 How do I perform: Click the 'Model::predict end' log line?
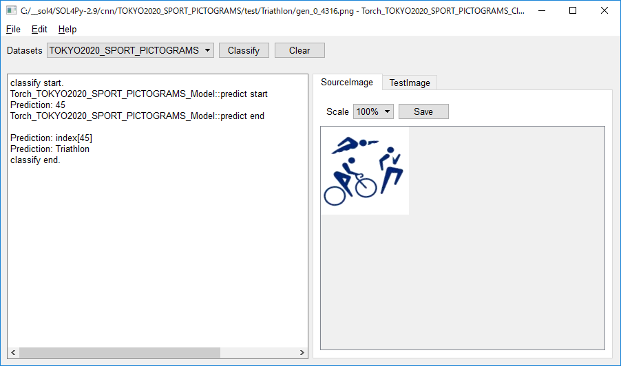[138, 116]
